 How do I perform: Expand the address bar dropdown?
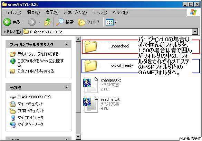(195, 32)
